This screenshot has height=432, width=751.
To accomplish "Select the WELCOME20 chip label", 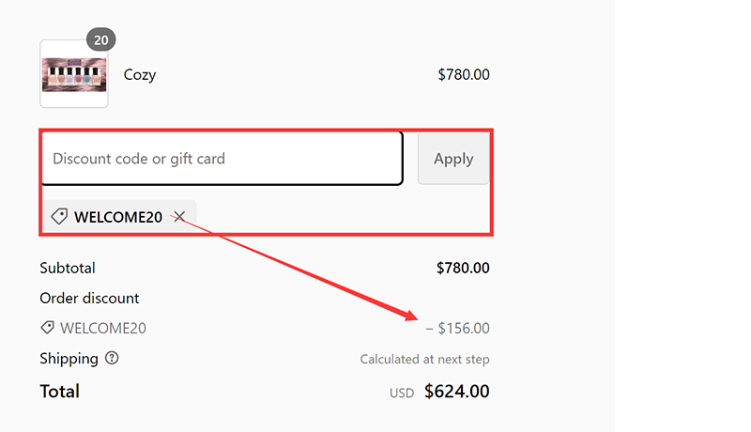I will pyautogui.click(x=118, y=217).
